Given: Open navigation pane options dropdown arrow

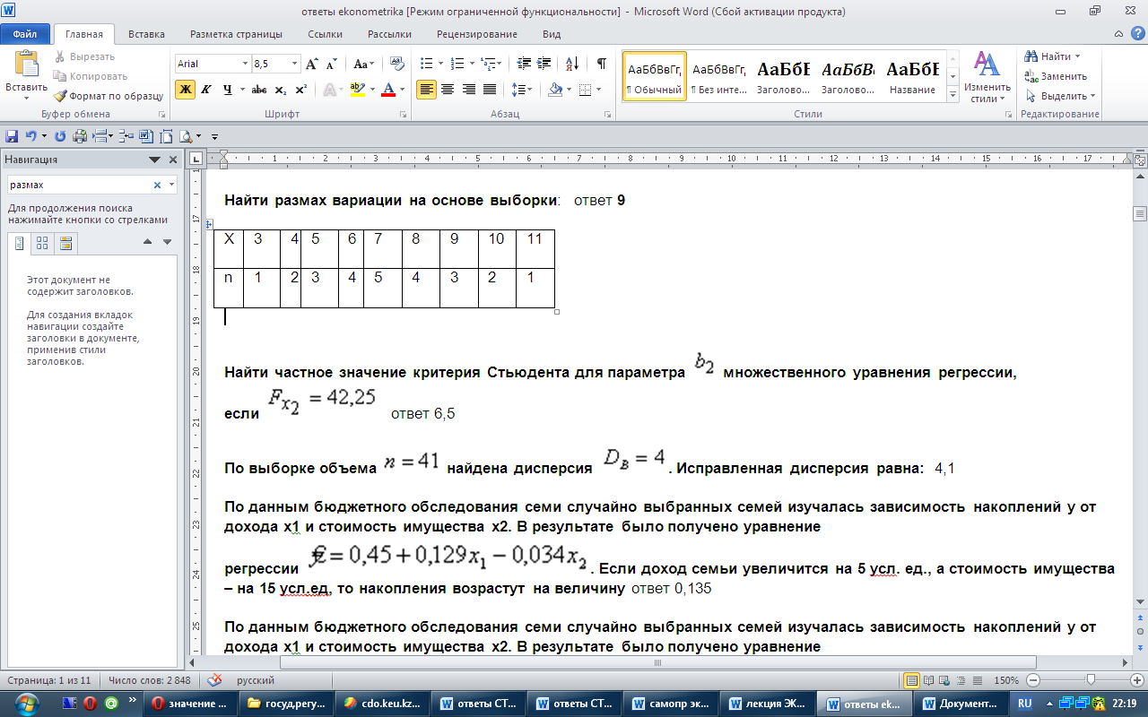Looking at the screenshot, I should (154, 160).
